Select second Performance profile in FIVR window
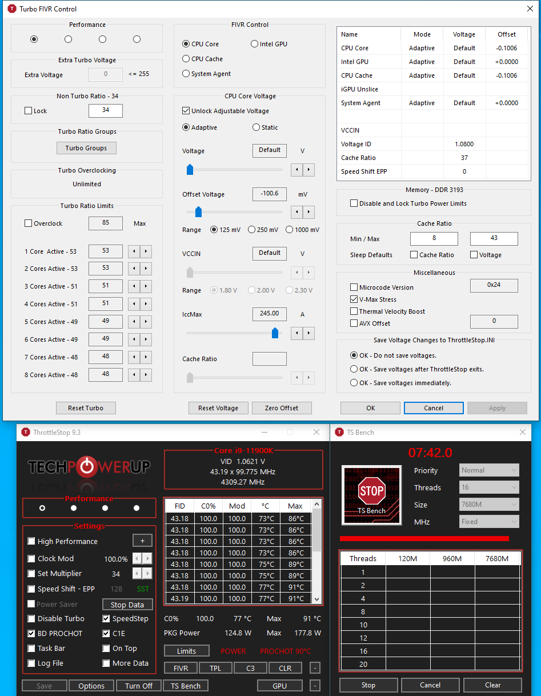The width and height of the screenshot is (541, 696). point(68,39)
